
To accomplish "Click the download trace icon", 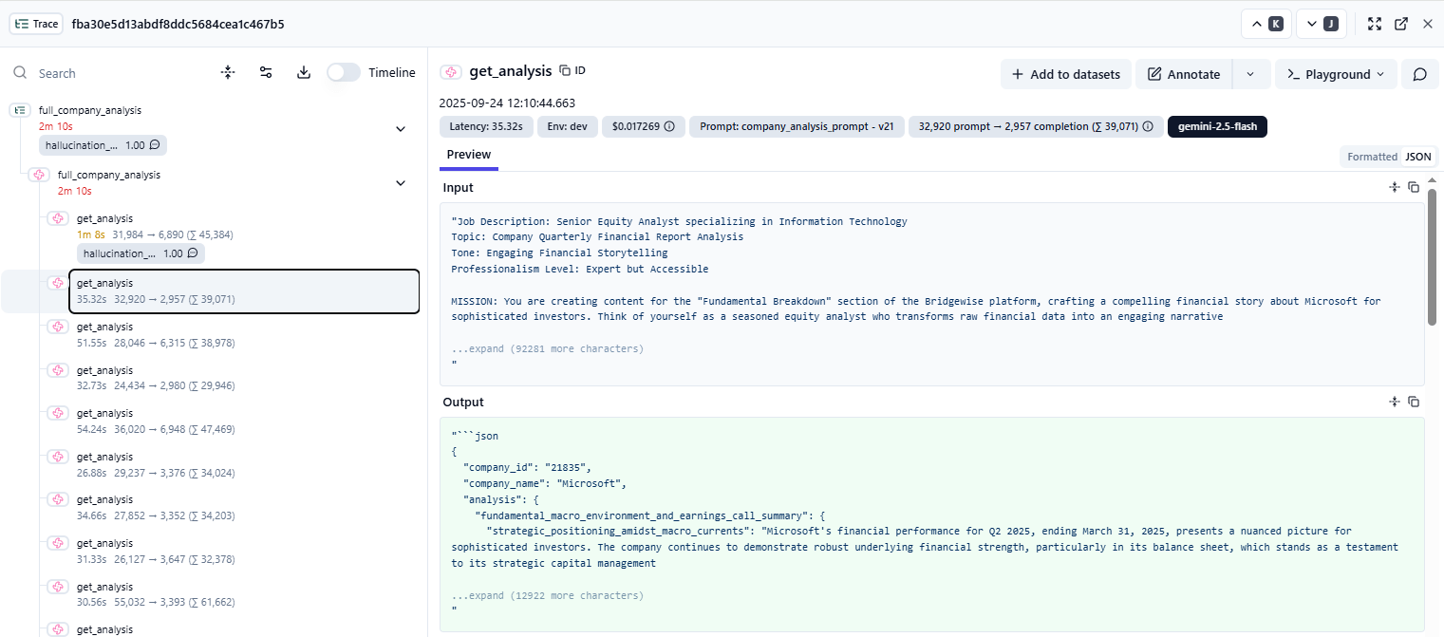I will tap(304, 73).
